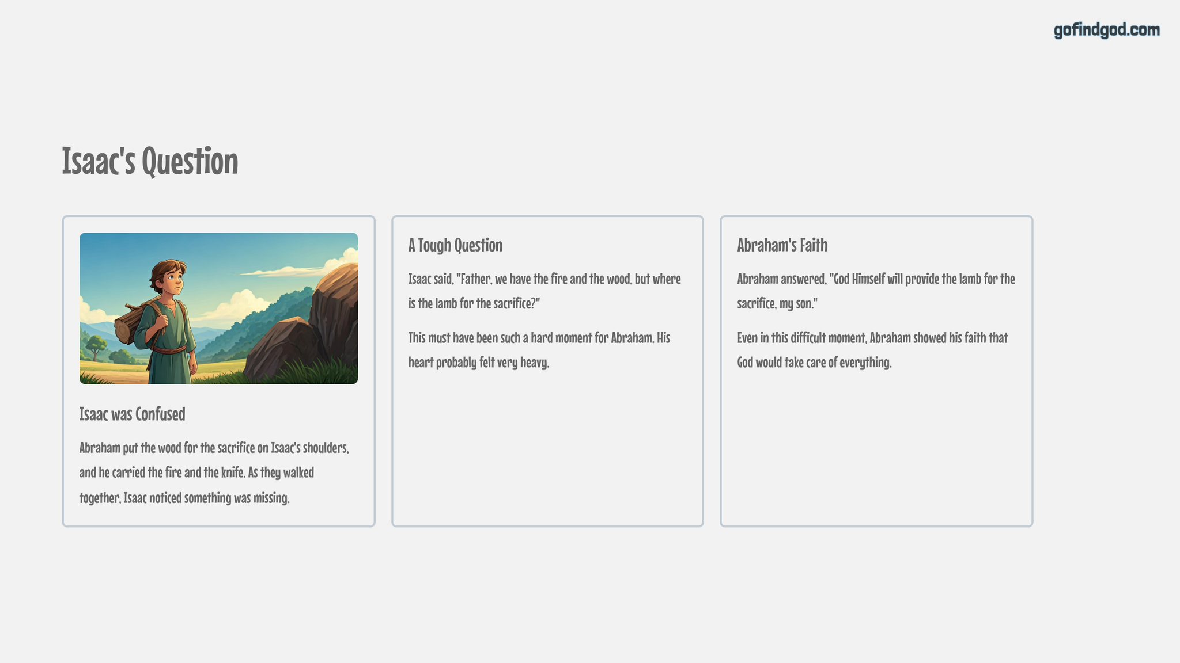1180x663 pixels.
Task: Click the Isaac was Confused heading
Action: click(x=132, y=414)
